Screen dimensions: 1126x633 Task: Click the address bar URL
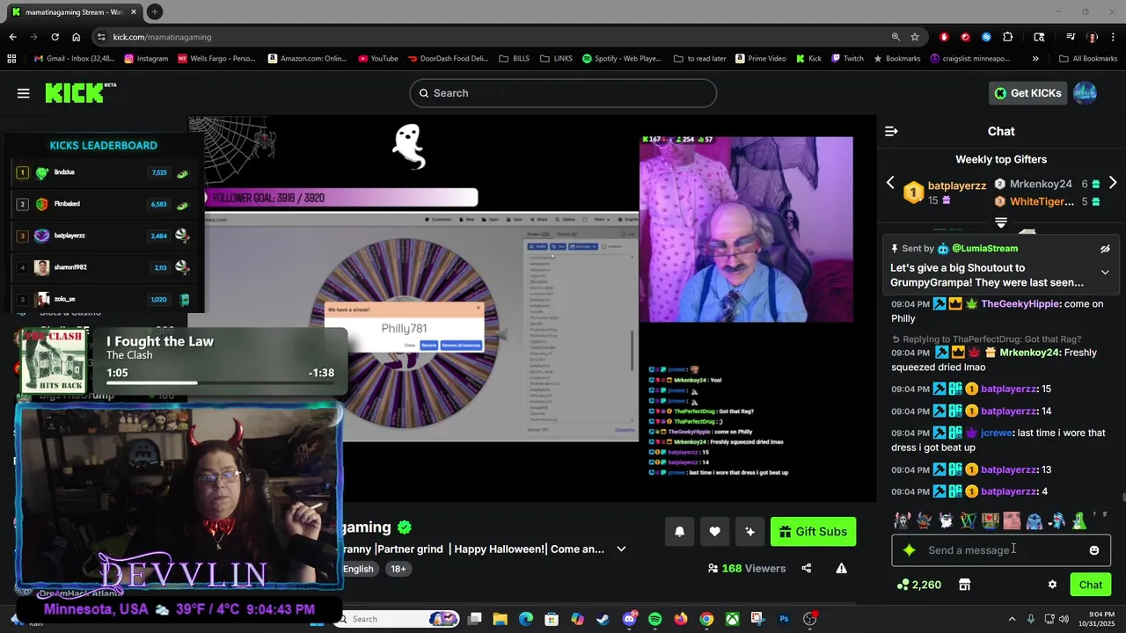(162, 37)
